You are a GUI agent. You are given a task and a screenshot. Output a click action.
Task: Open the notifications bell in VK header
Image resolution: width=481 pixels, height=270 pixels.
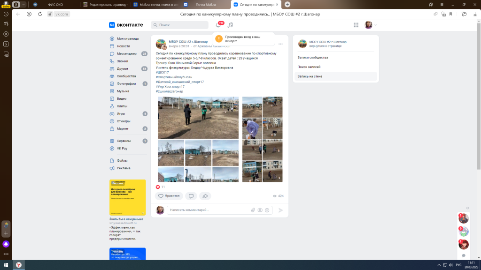[218, 25]
